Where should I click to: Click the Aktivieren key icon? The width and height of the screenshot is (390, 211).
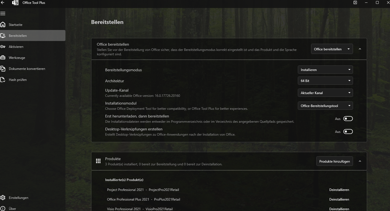3,47
